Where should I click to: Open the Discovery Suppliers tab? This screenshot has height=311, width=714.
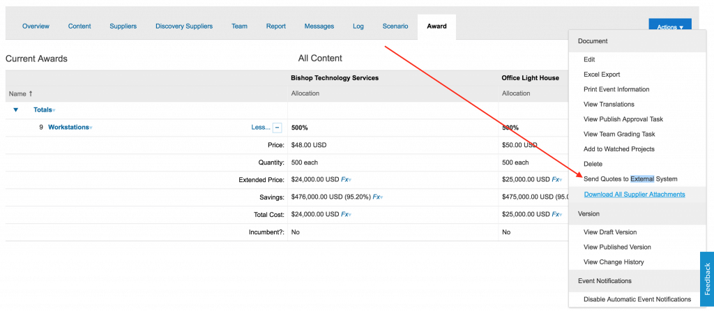184,26
